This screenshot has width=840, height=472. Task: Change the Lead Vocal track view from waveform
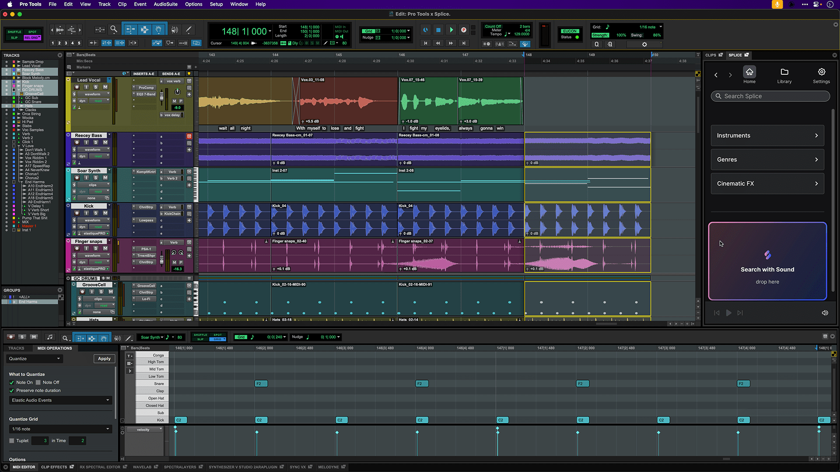(x=93, y=94)
